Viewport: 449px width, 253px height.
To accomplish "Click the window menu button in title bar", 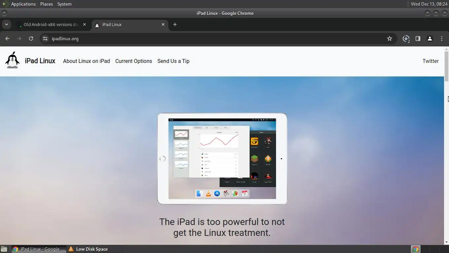I will pyautogui.click(x=4, y=13).
